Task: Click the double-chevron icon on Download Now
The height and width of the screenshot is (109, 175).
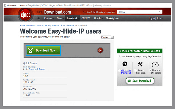Action: (x=30, y=50)
